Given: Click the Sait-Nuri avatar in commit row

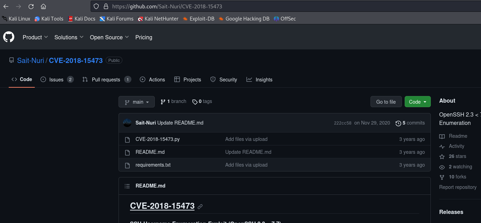Looking at the screenshot, I should pyautogui.click(x=127, y=123).
